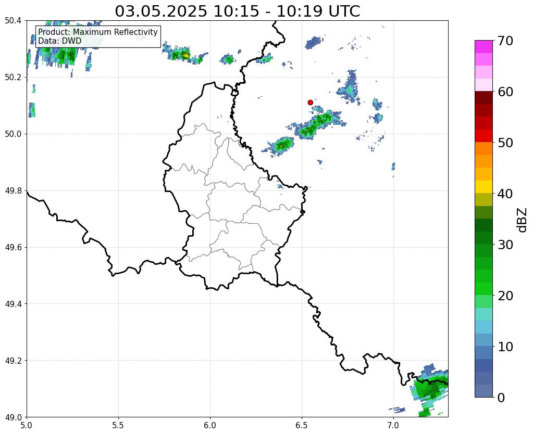
Task: Click the 10 label on colorbar
Action: (x=505, y=347)
